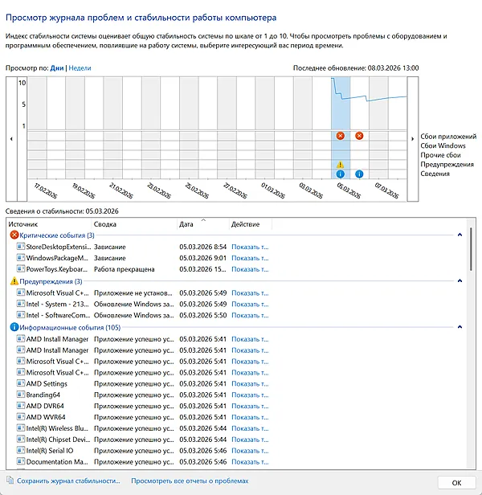The image size is (482, 495).
Task: Switch the chart view to Дни
Action: 57,69
